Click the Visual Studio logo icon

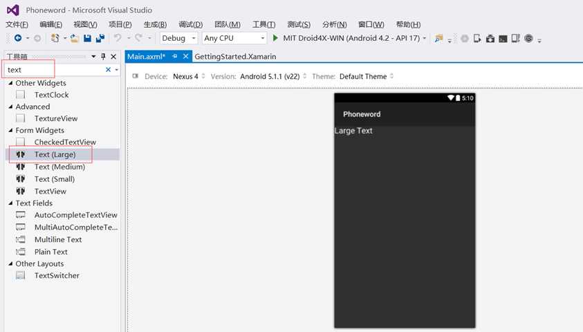click(13, 10)
